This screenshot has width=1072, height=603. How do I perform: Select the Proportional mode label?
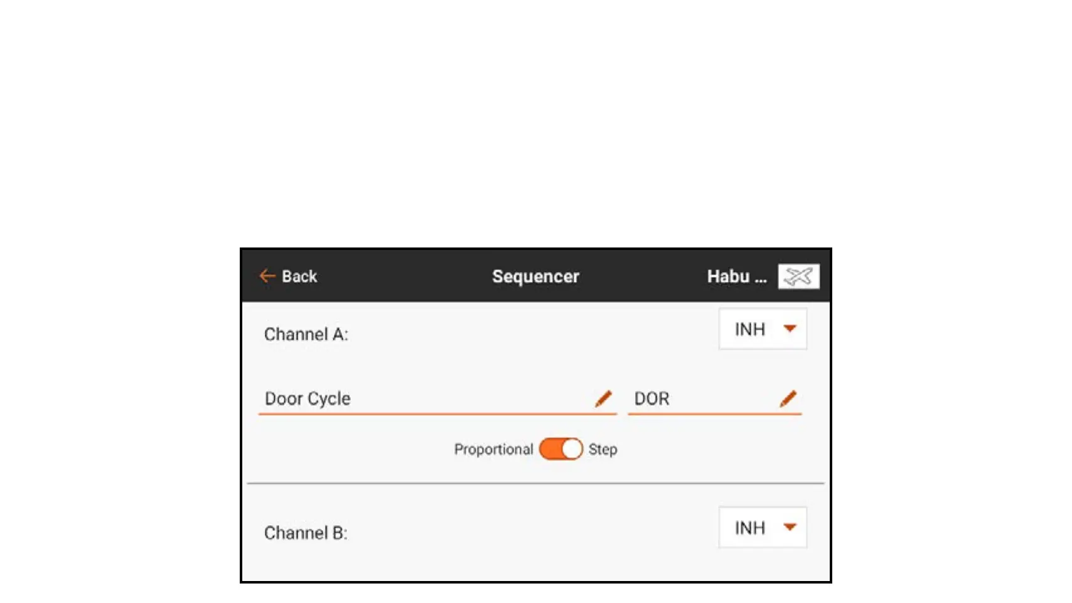tap(493, 450)
